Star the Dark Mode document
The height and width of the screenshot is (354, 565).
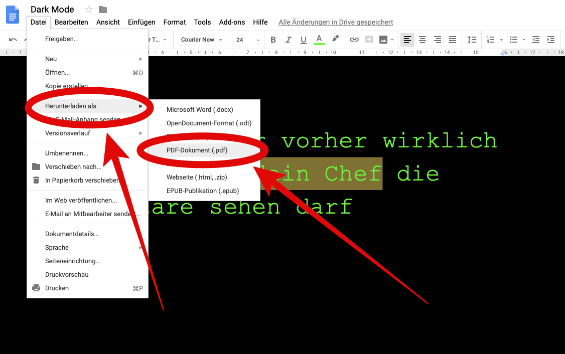pyautogui.click(x=89, y=10)
